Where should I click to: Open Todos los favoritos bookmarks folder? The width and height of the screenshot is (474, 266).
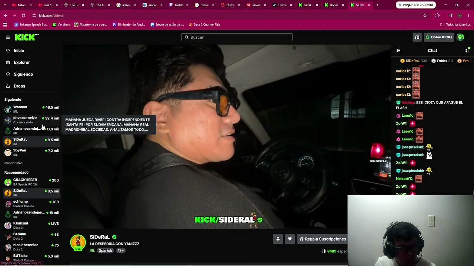(x=455, y=25)
